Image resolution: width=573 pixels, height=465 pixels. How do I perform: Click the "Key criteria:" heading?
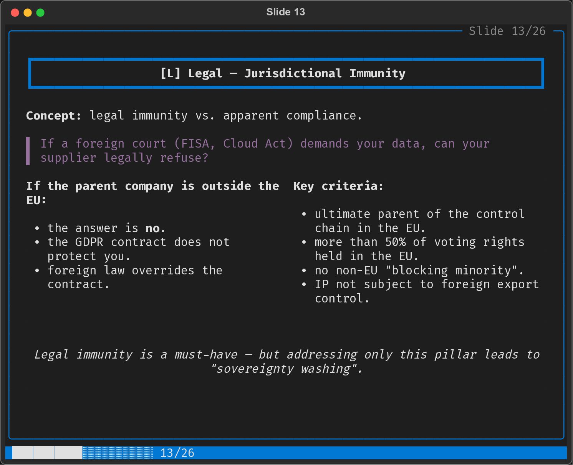tap(338, 186)
